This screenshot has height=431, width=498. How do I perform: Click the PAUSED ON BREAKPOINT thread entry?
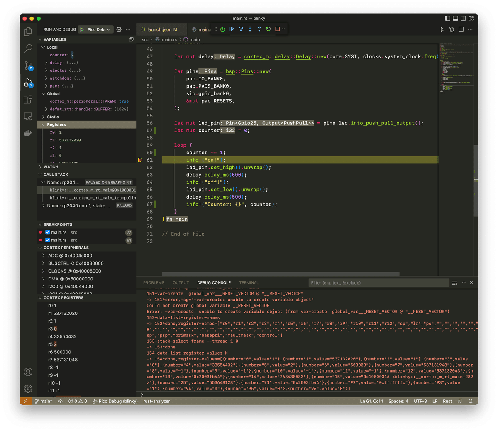pyautogui.click(x=108, y=182)
